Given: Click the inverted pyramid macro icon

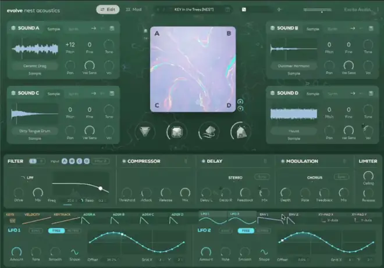Looking at the screenshot, I should coord(145,132).
